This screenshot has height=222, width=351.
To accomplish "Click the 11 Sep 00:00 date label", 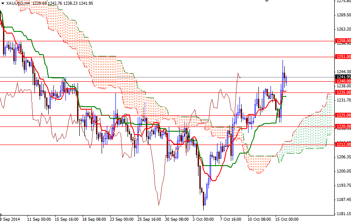I will pos(39,219).
